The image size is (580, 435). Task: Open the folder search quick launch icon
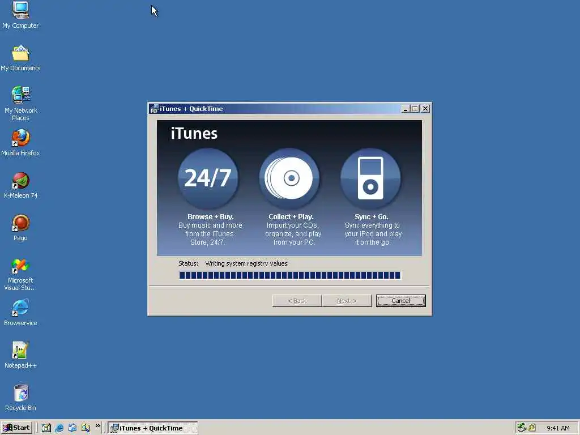[x=85, y=428]
